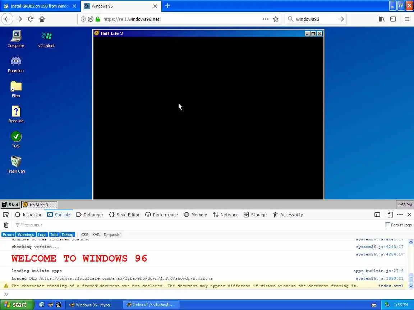
Task: Switch to the Console tab
Action: 59,215
